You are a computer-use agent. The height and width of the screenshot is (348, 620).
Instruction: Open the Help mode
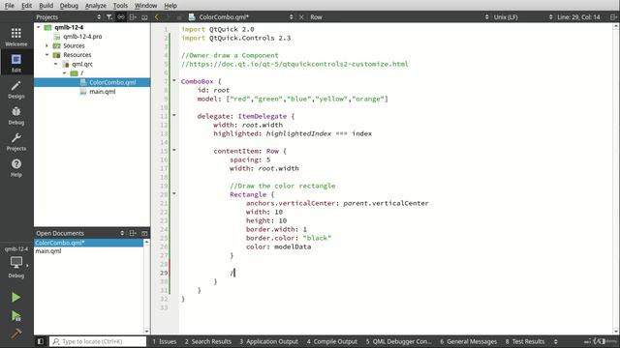16,167
